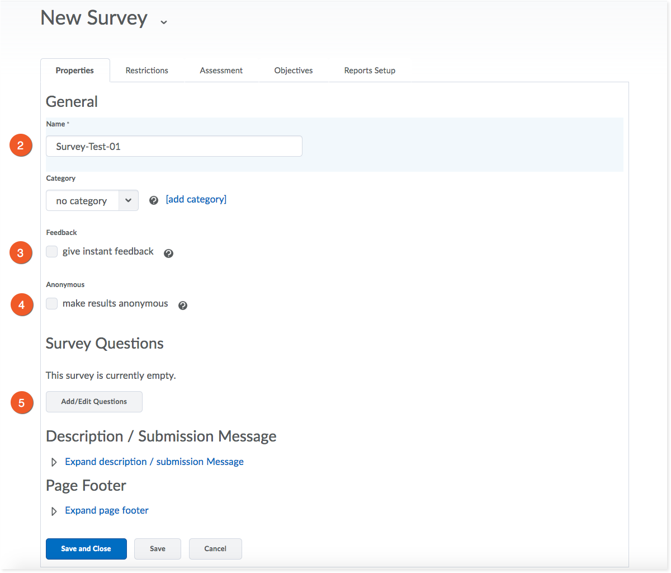Click help icon next to category dropdown
The width and height of the screenshot is (671, 573).
coord(154,200)
